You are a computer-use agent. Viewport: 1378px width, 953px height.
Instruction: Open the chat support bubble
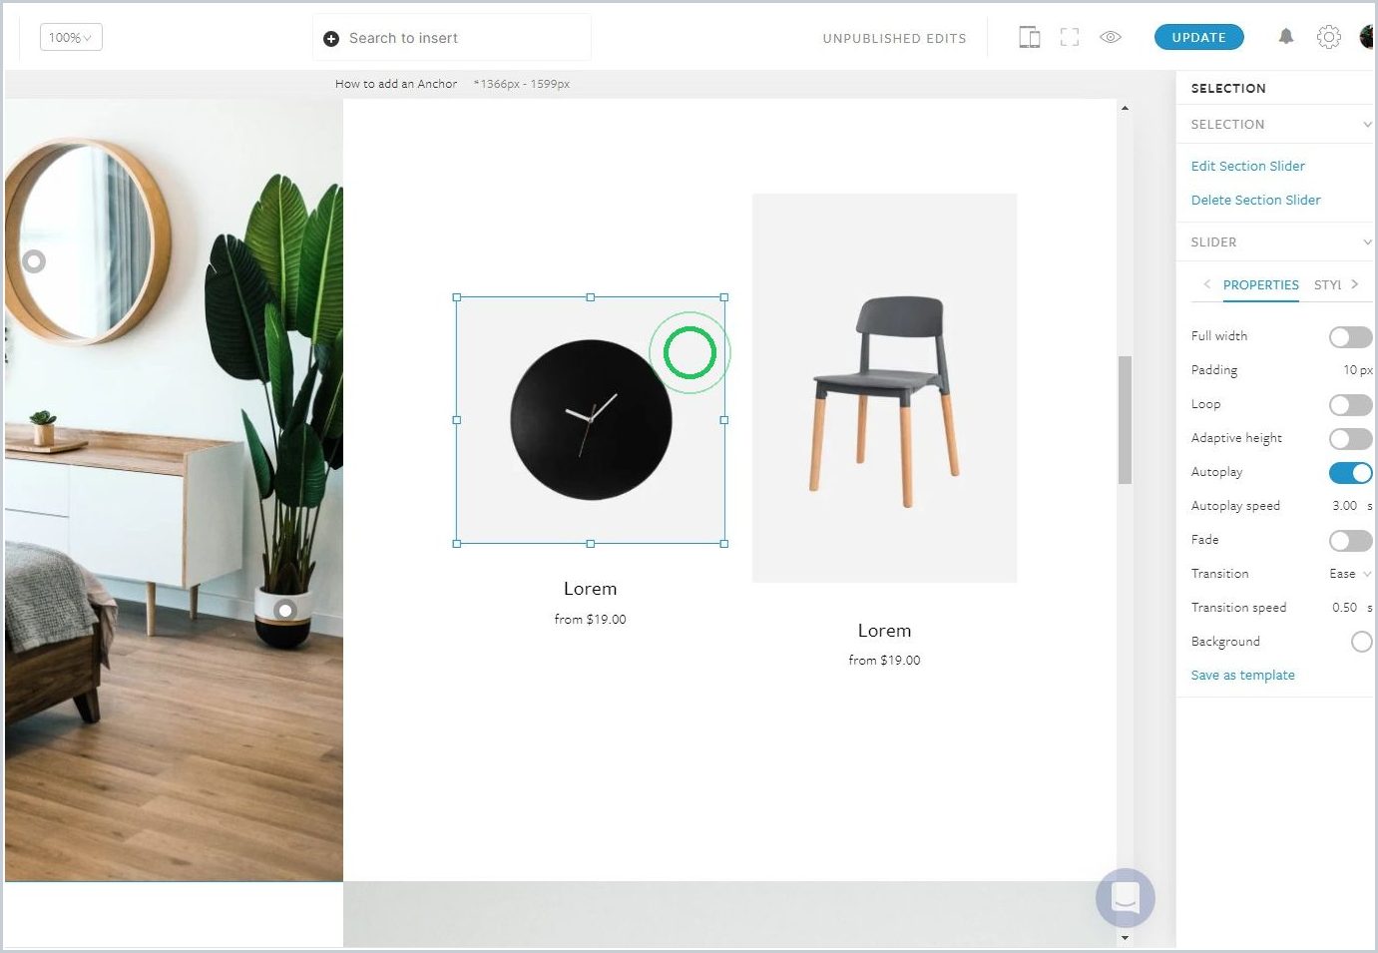click(1126, 897)
